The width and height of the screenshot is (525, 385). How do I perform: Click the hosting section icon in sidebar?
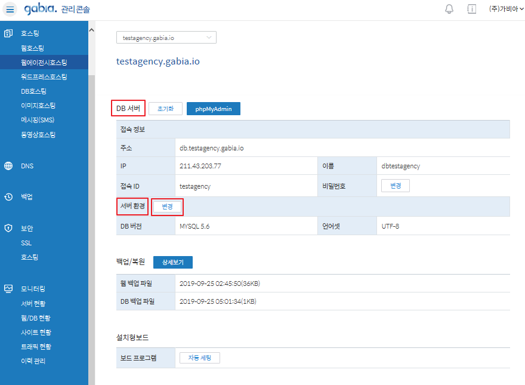(x=8, y=33)
